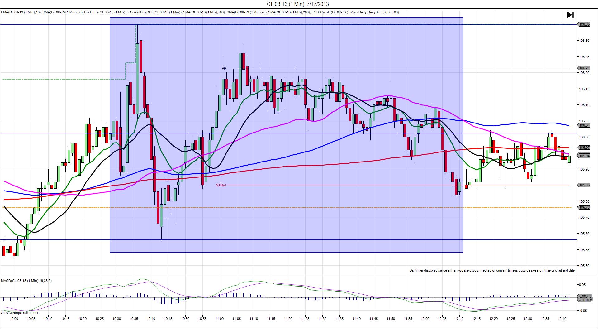Click the EMA and SMA indicator label text
This screenshot has height=329, width=598.
[x=200, y=12]
